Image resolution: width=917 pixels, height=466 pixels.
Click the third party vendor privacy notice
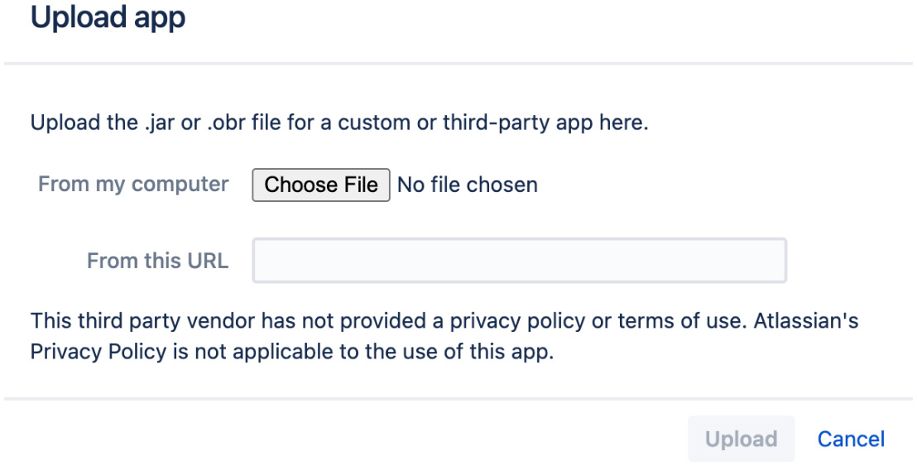444,336
